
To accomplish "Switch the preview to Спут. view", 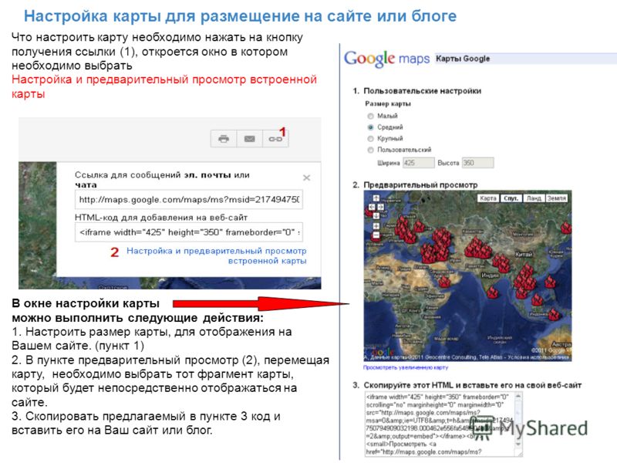I will coord(511,198).
